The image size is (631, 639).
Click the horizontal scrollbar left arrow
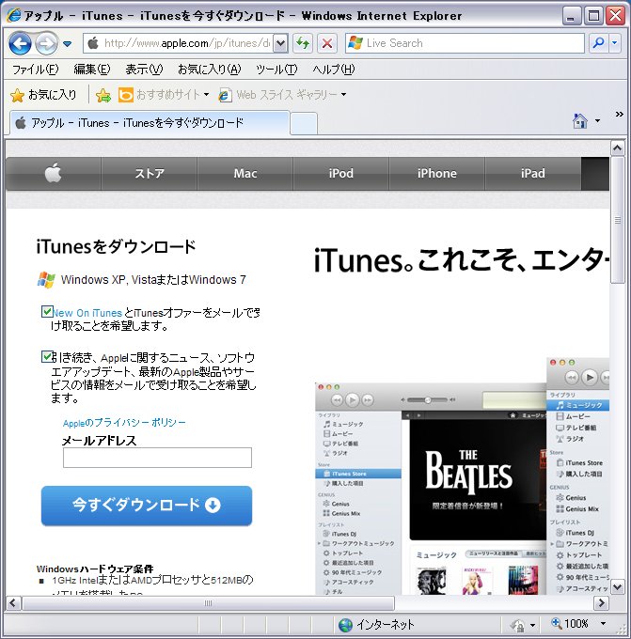click(x=13, y=602)
